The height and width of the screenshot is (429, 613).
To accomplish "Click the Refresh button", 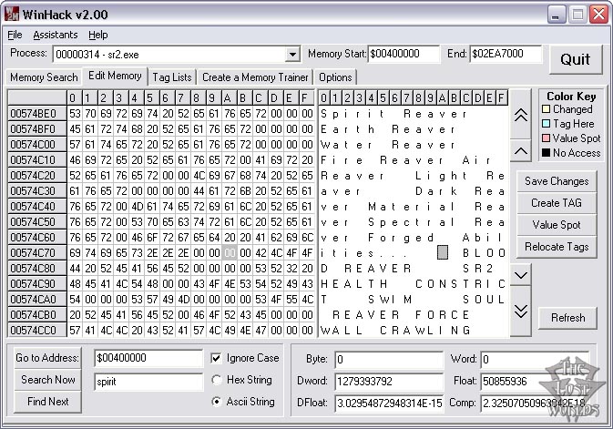I will pyautogui.click(x=568, y=318).
